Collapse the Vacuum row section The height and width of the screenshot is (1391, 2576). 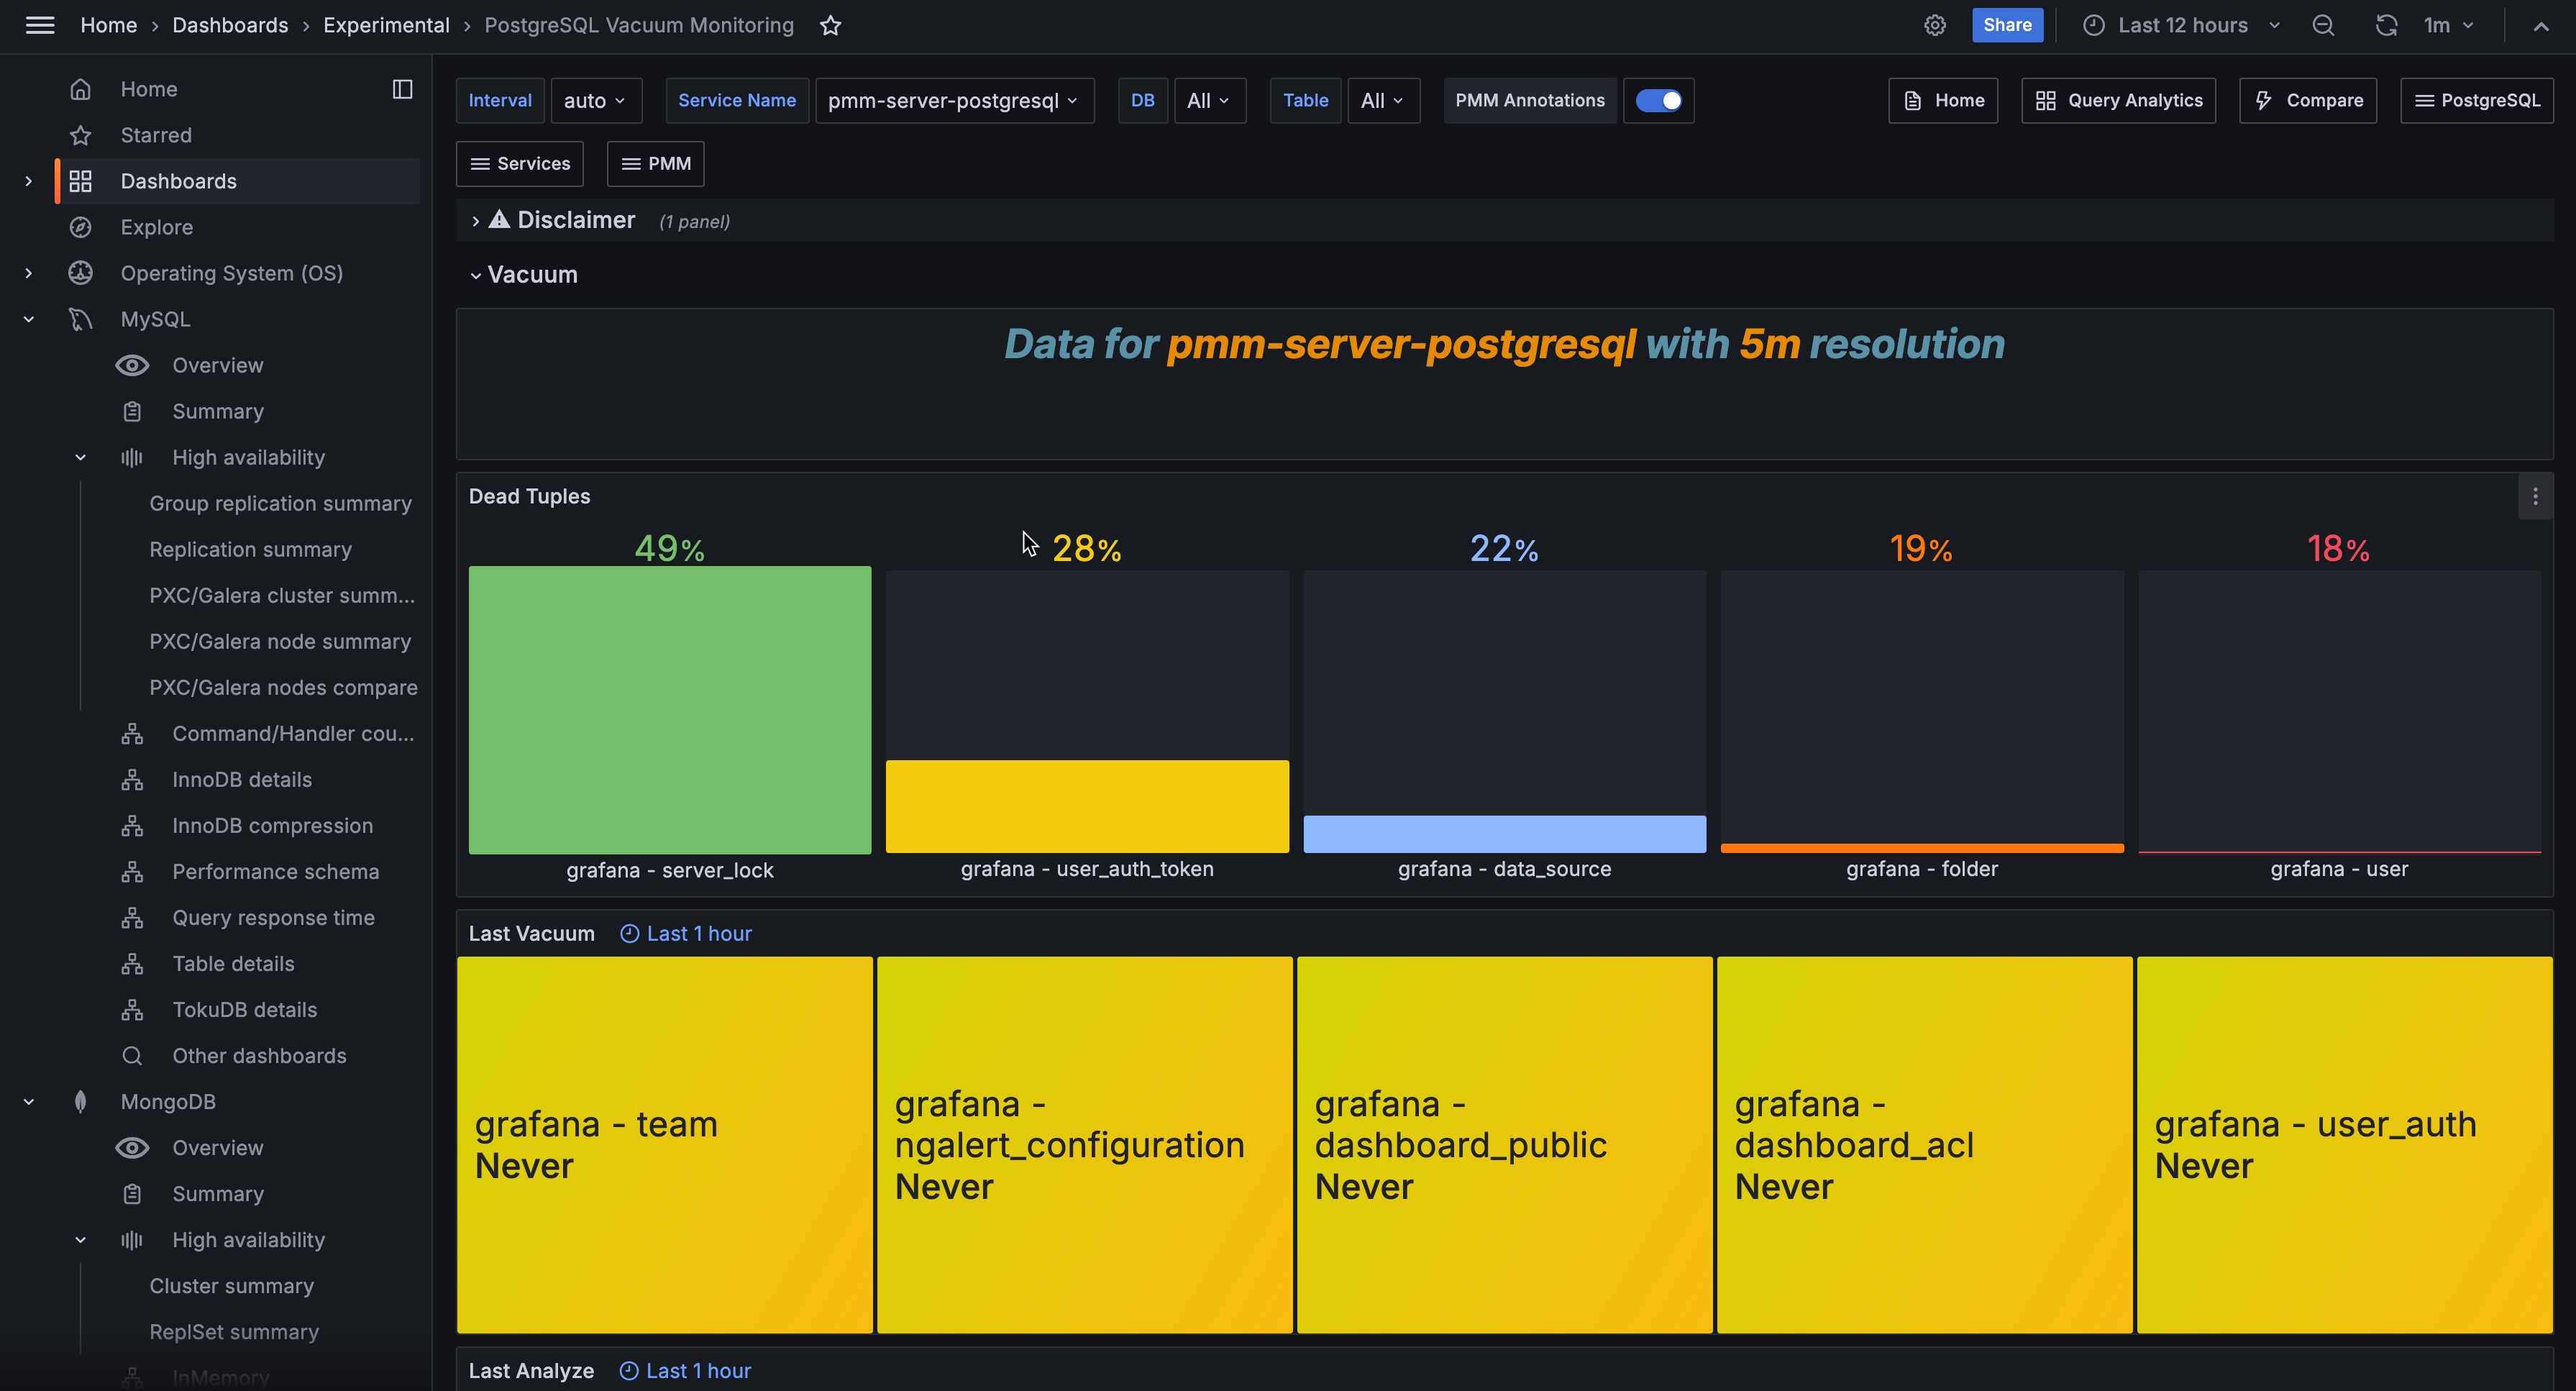(476, 275)
